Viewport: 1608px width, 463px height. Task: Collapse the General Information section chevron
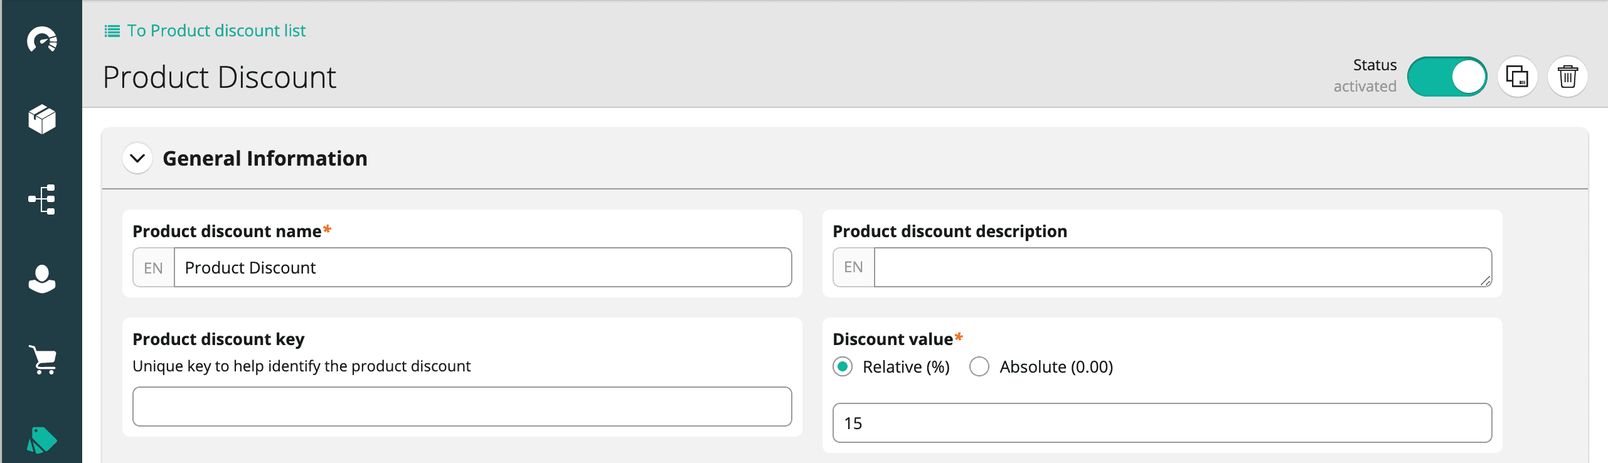point(137,158)
